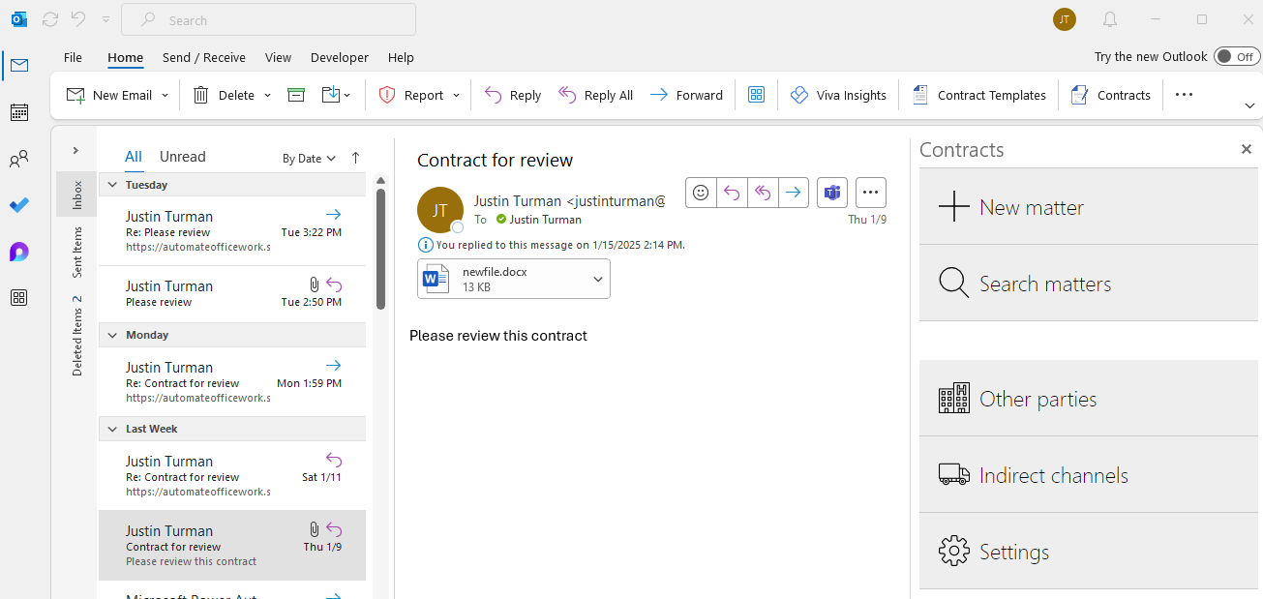Image resolution: width=1263 pixels, height=599 pixels.
Task: Click the Archive icon in ribbon
Action: point(296,95)
